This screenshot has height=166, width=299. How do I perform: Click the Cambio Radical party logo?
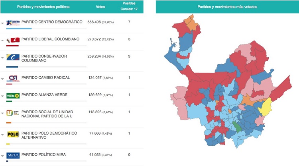point(13,77)
